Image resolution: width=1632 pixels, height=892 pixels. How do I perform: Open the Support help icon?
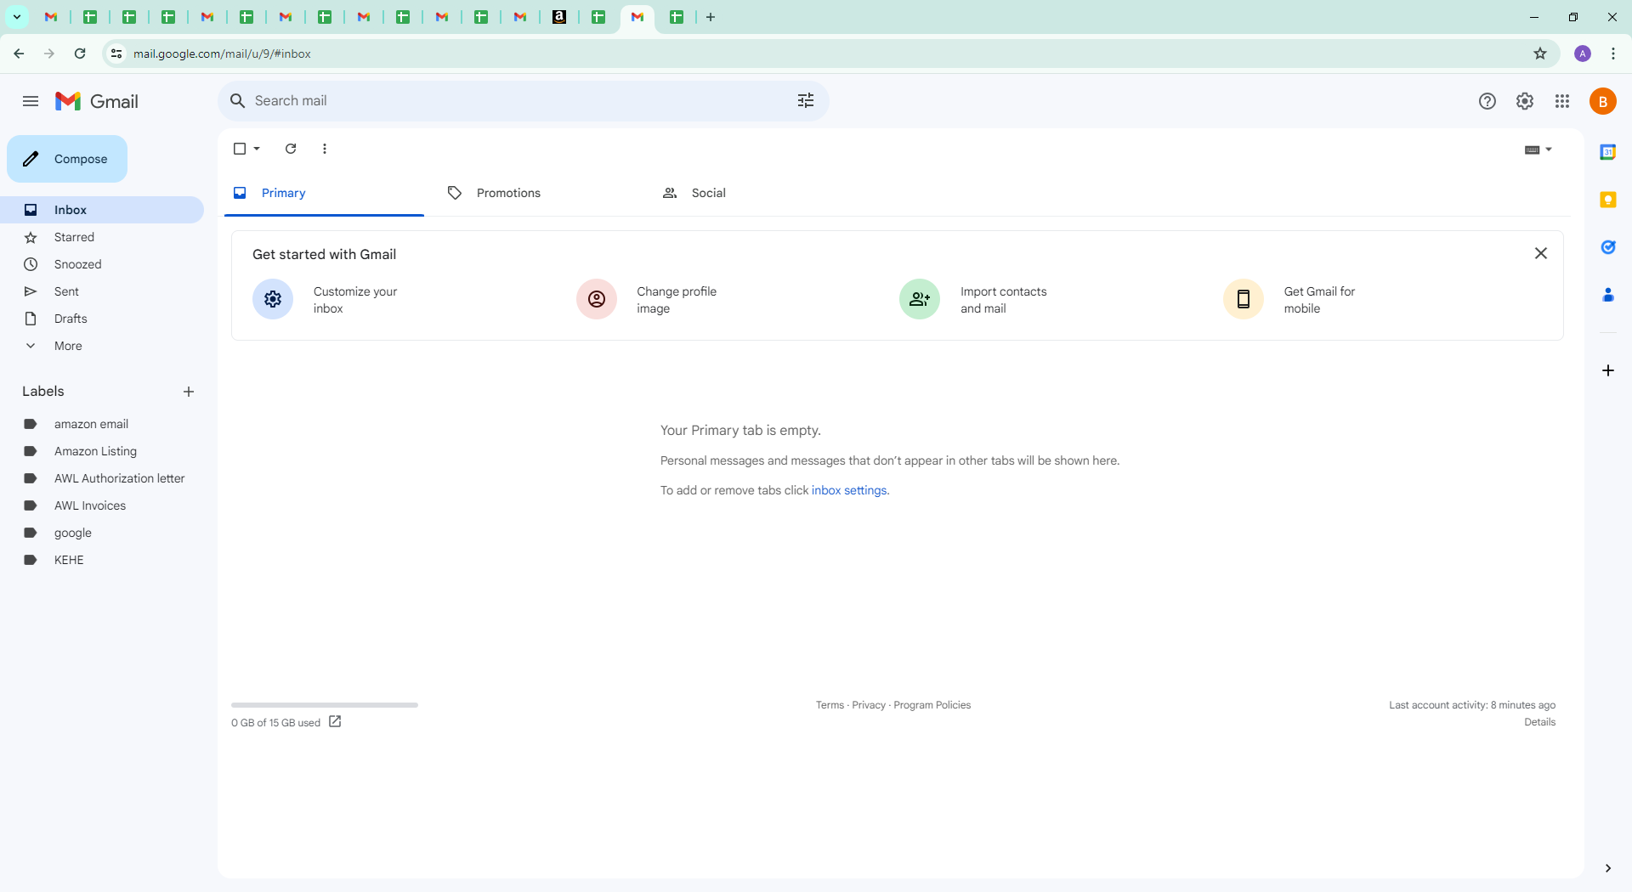1487,101
